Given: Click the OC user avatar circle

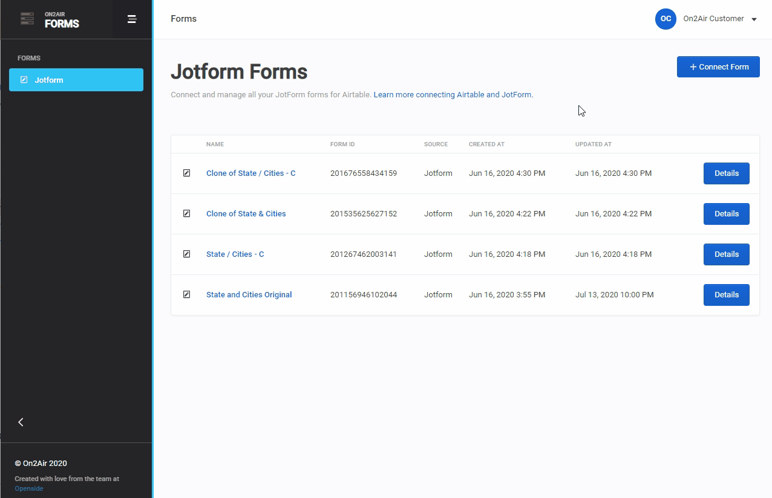Looking at the screenshot, I should point(666,19).
